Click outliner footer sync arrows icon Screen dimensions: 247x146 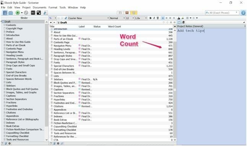pos(62,143)
